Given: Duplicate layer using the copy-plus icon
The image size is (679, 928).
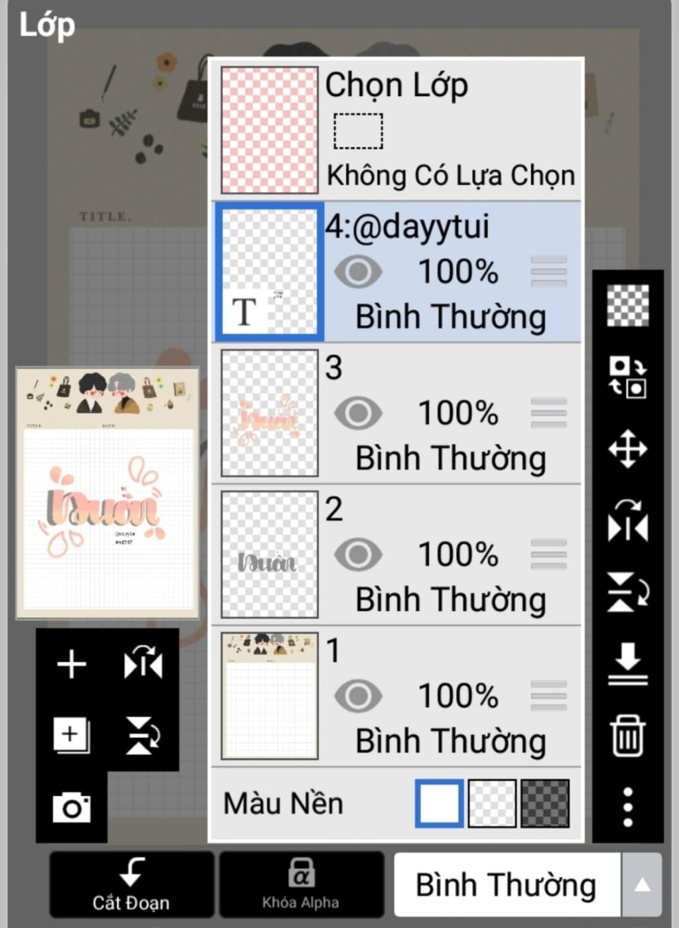Looking at the screenshot, I should (72, 736).
